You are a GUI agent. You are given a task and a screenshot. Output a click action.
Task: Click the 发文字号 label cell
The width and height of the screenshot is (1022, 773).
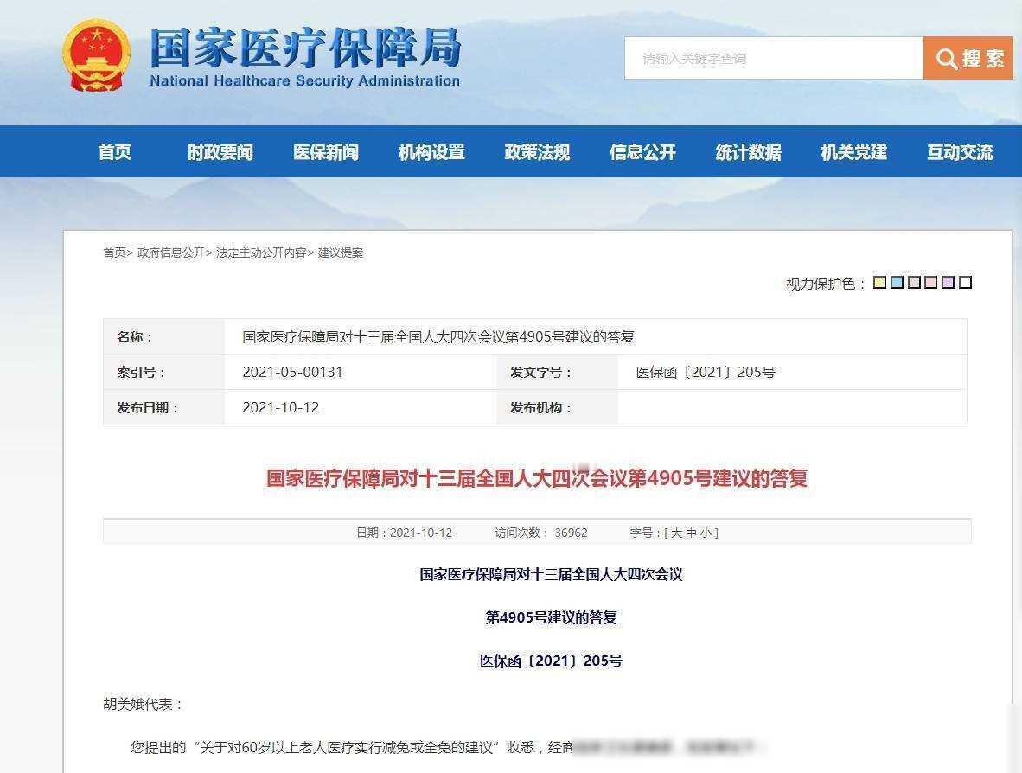[x=558, y=372]
